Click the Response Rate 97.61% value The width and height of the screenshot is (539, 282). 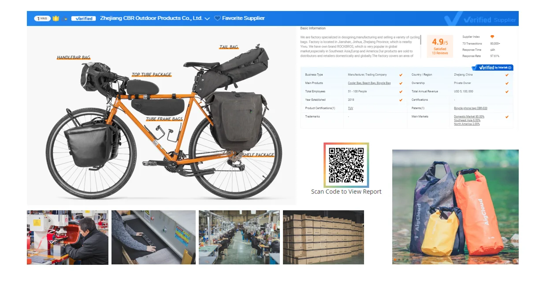tap(494, 56)
